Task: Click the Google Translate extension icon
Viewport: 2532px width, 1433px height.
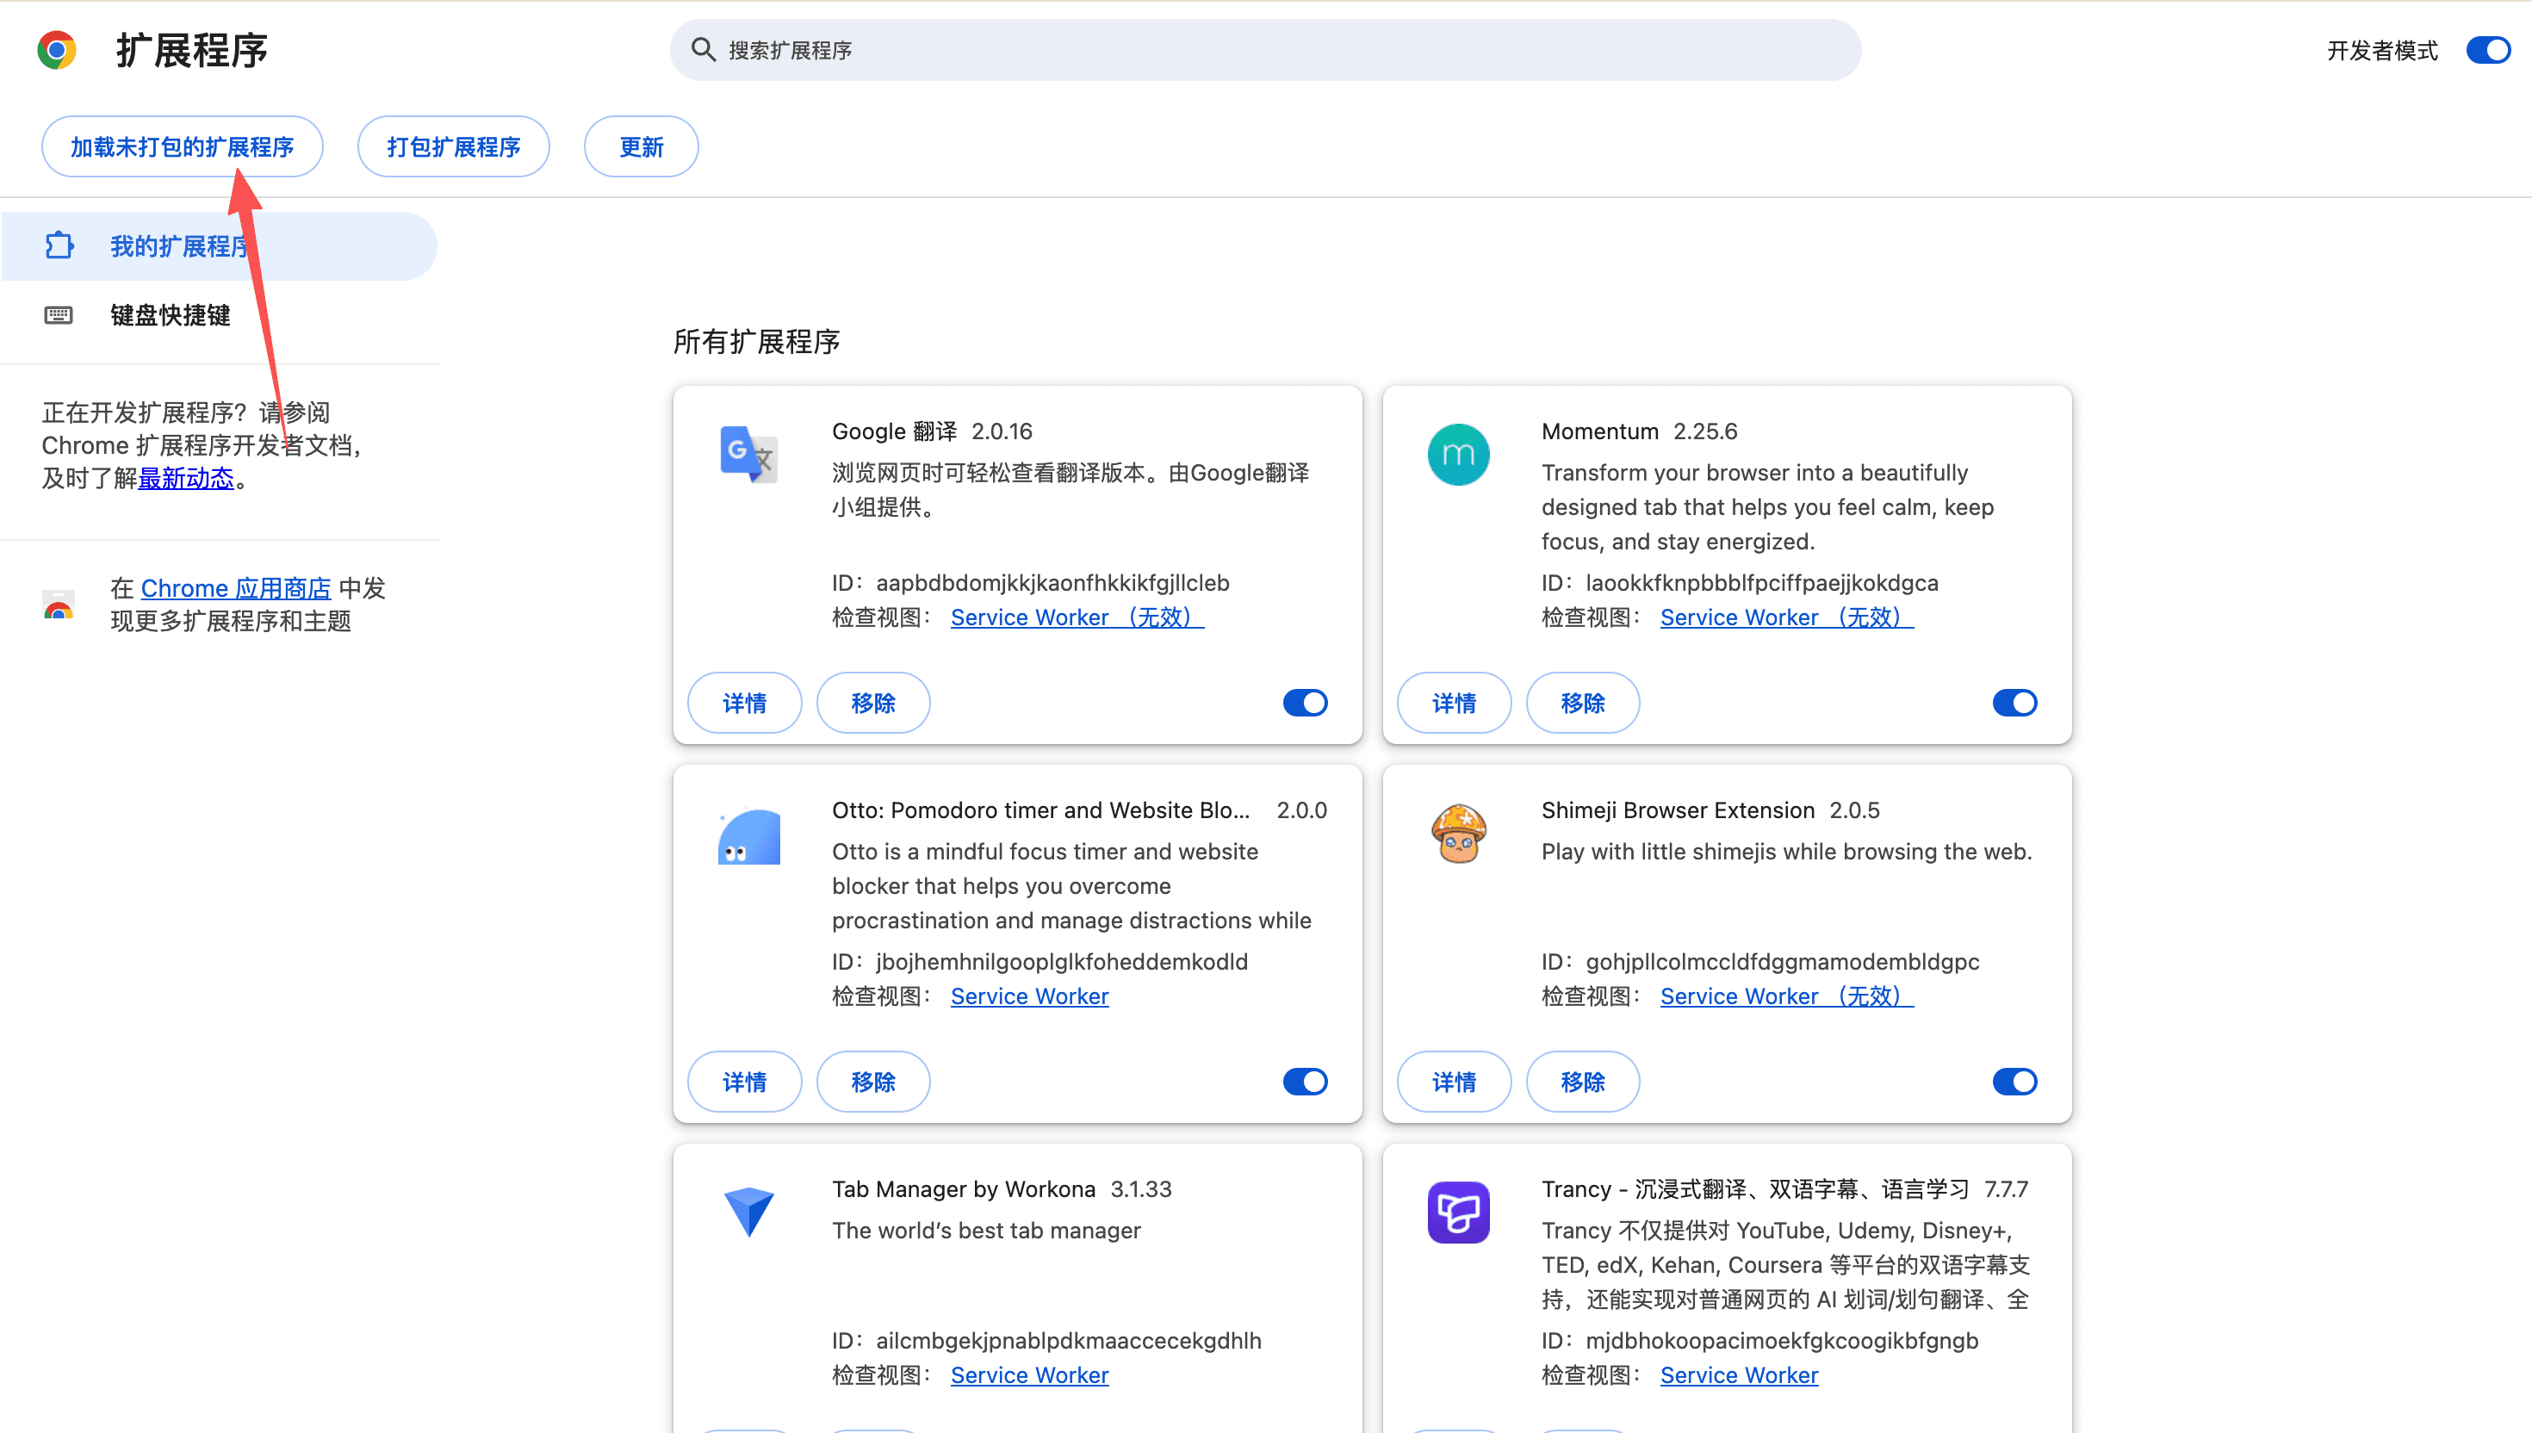Action: point(748,454)
